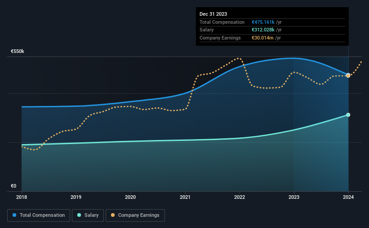Click the Dec 31 2023 tooltip date
This screenshot has width=369, height=228.
[213, 14]
